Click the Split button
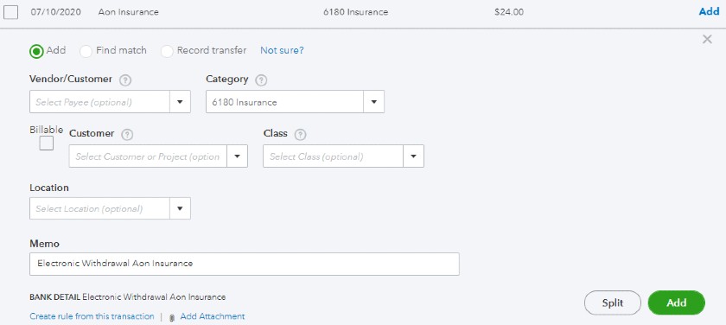 613,303
